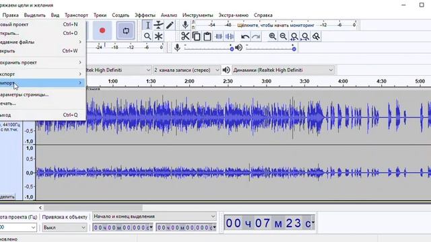
Task: Choose 'Новый проект' Ctrl+N menu entry
Action: click(42, 24)
